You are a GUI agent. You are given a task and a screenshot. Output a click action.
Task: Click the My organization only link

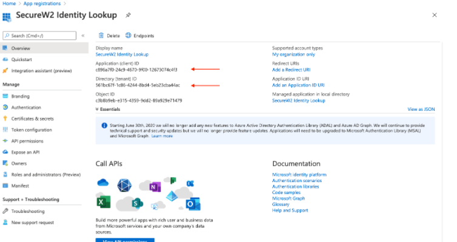(x=294, y=54)
